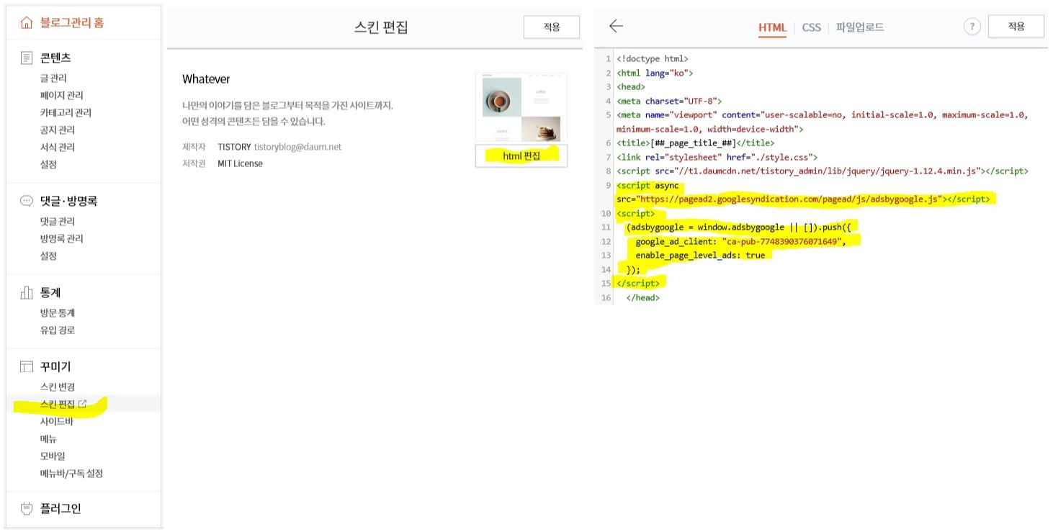The height and width of the screenshot is (532, 1053).
Task: Click the jquery-1.12.4.min.js script line
Action: tap(823, 171)
